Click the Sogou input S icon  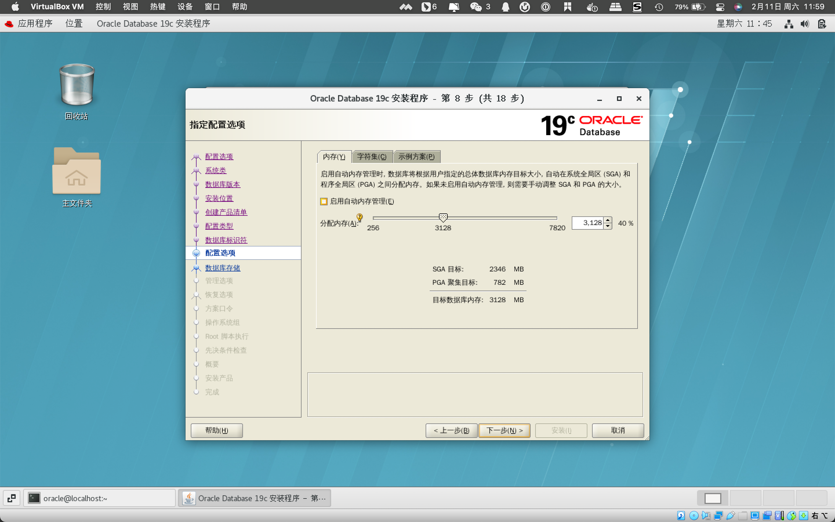pyautogui.click(x=637, y=7)
